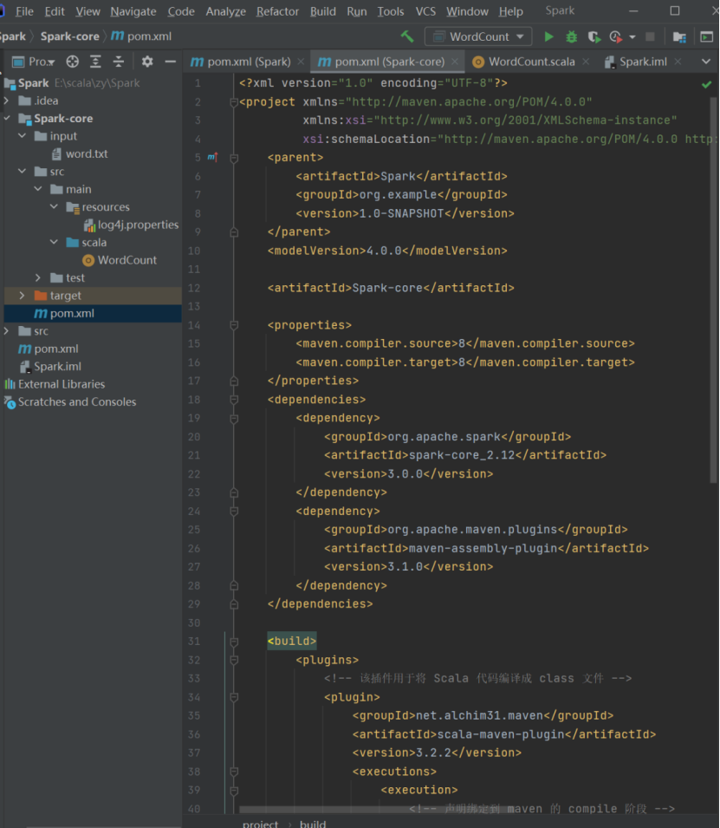Close the WordCount.scala tab
Viewport: 720px width, 828px height.
[586, 62]
